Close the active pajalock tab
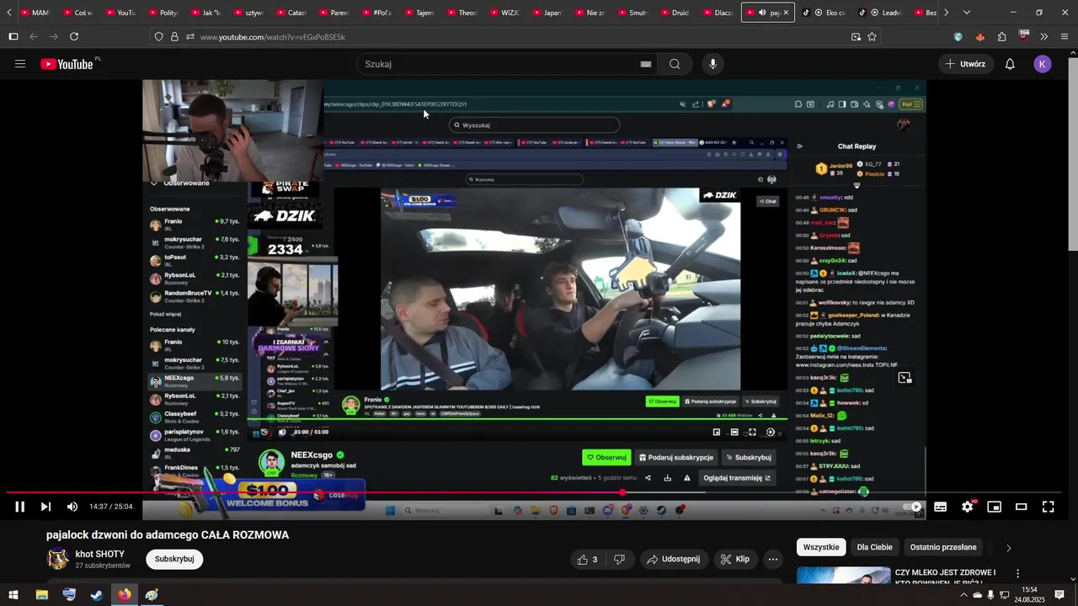 [x=786, y=13]
